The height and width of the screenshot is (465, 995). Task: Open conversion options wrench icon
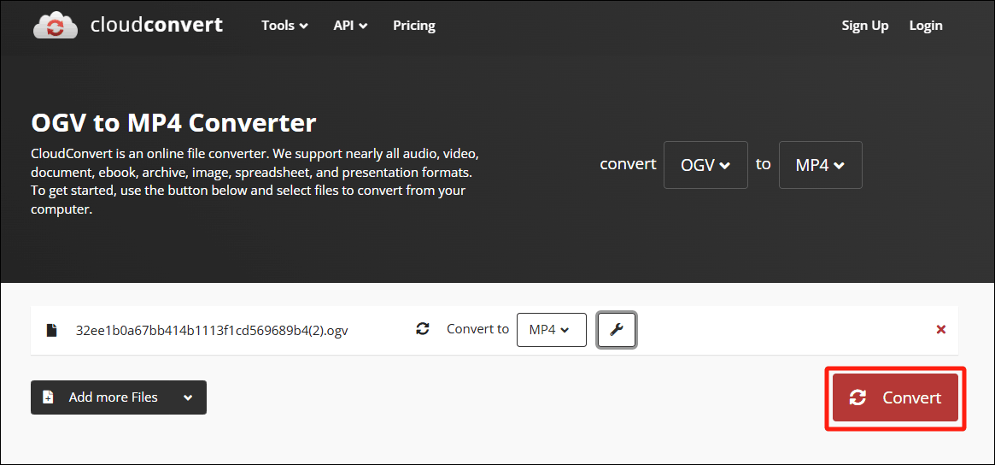click(616, 330)
